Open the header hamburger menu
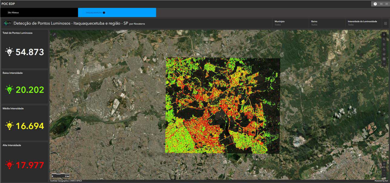 point(385,23)
